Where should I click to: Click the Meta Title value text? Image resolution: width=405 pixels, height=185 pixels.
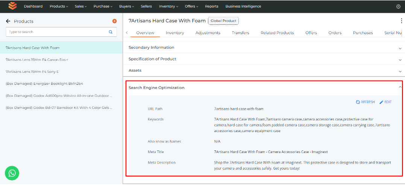click(x=271, y=152)
